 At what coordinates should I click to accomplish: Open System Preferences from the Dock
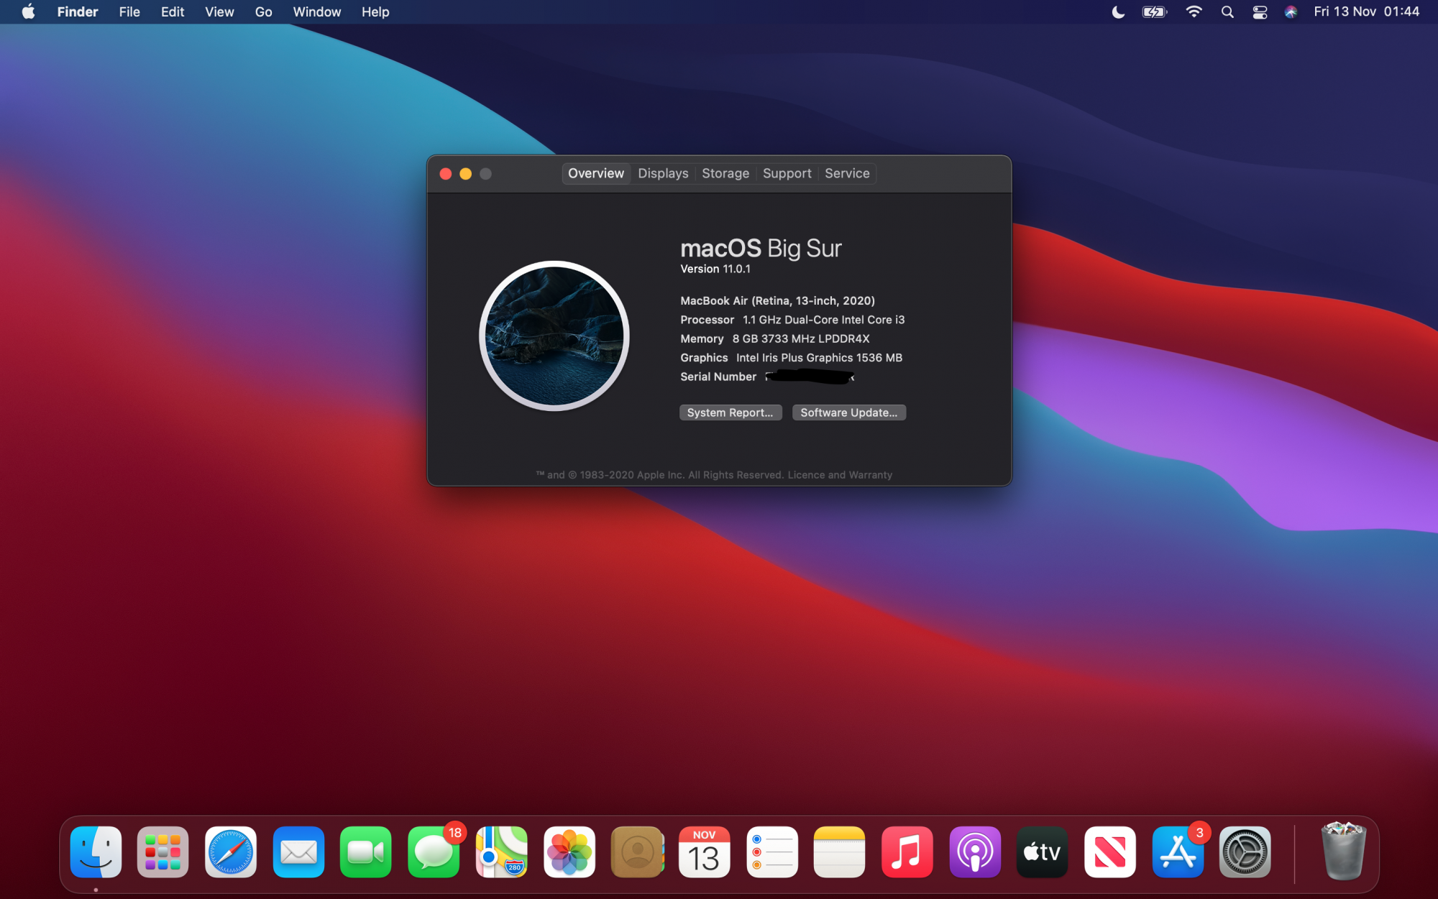[x=1245, y=852]
